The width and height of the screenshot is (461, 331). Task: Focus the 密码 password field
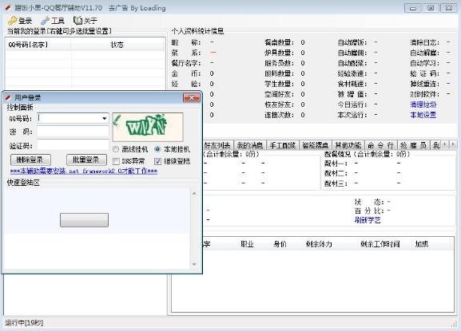73,132
